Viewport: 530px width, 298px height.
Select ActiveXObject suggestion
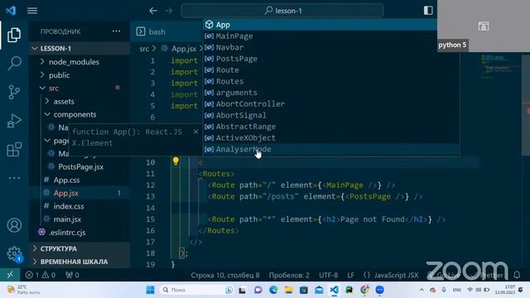click(x=331, y=138)
